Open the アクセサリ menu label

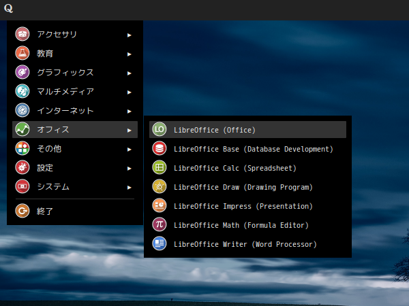click(x=57, y=34)
